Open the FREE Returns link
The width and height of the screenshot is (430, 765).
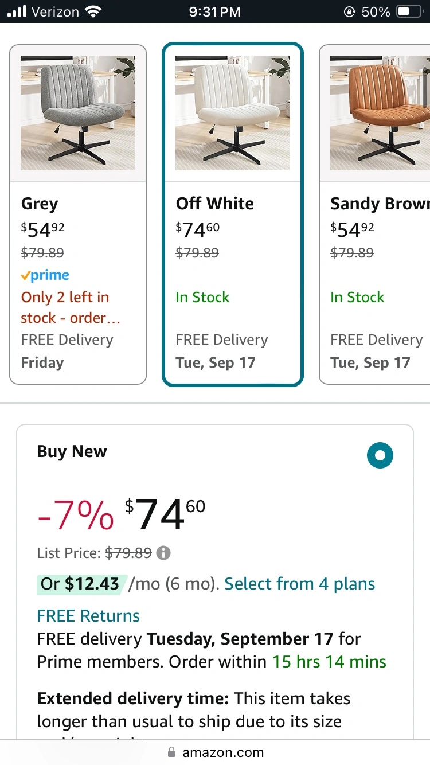88,616
